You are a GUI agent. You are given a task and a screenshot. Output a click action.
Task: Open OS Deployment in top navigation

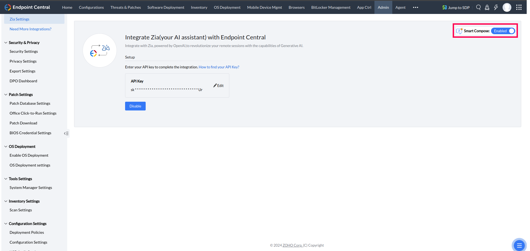click(227, 7)
